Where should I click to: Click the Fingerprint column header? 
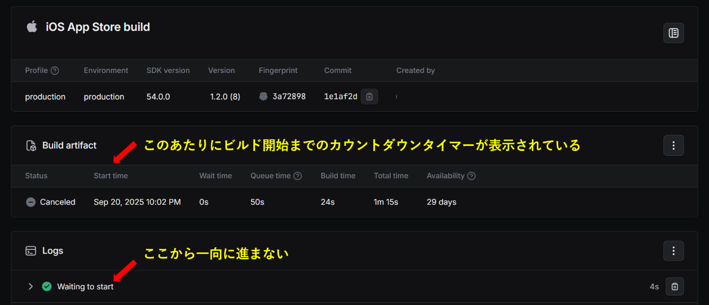278,70
